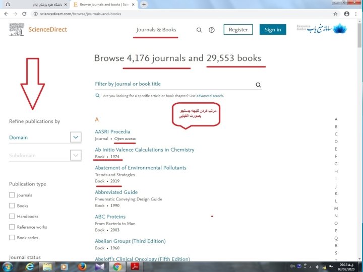Open the ABC Proteins book link
The image size is (363, 272).
[110, 217]
